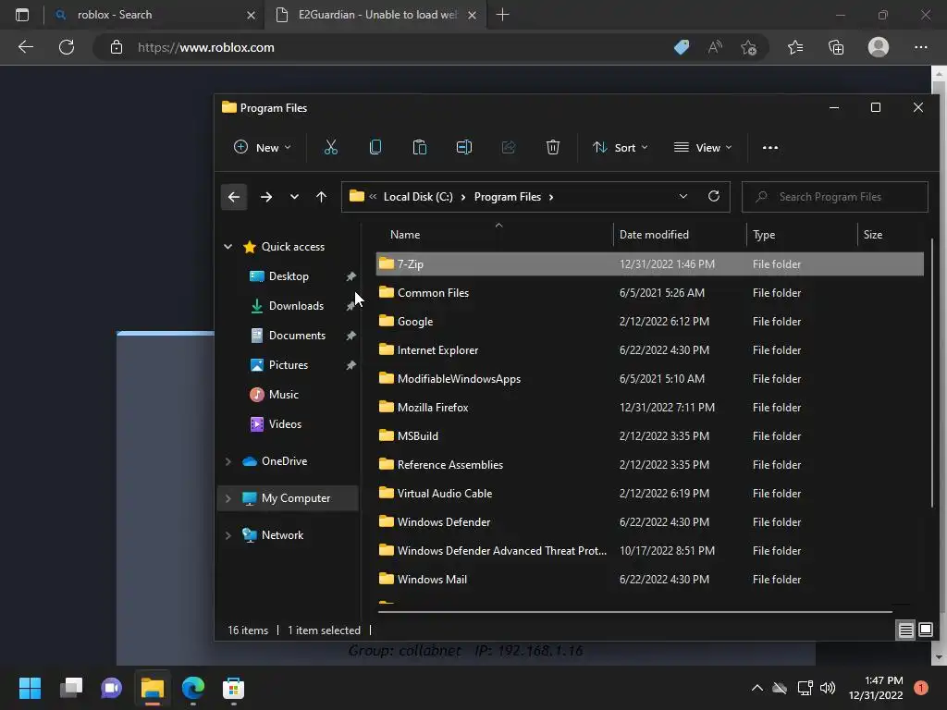Select Downloads in Quick access
Screen dimensions: 947x710
tap(296, 306)
